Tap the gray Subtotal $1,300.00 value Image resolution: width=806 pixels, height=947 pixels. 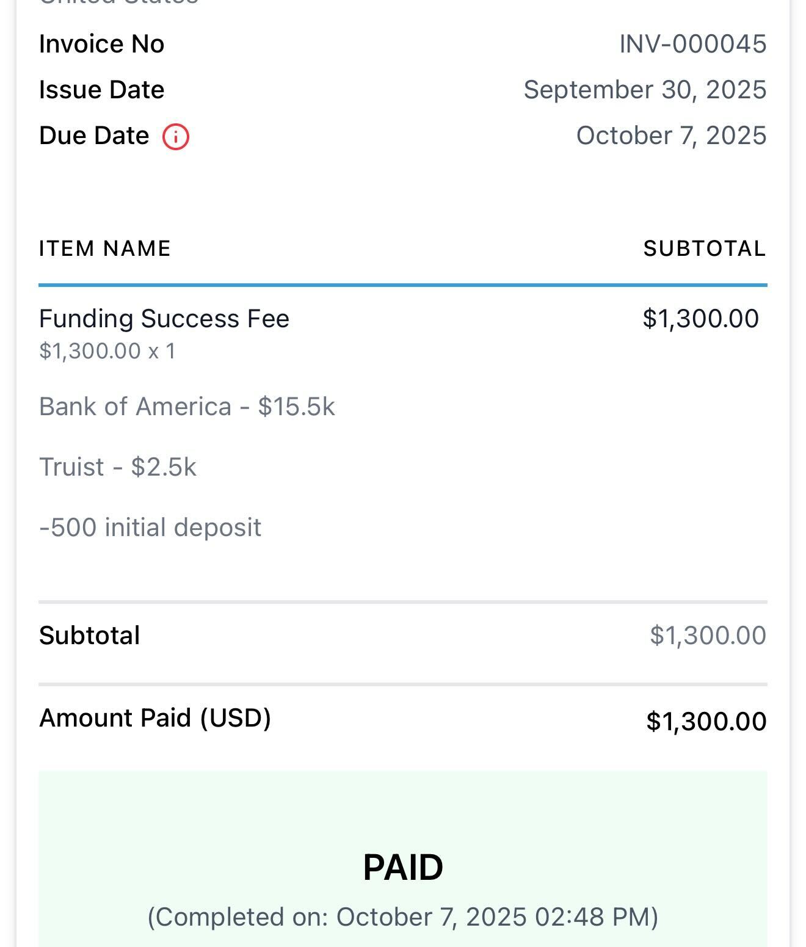coord(708,636)
